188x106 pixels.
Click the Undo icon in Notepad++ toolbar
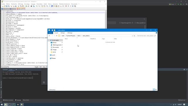click(x=26, y=6)
